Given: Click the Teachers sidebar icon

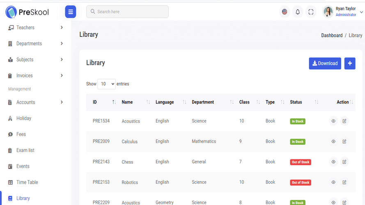Looking at the screenshot, I should [11, 27].
